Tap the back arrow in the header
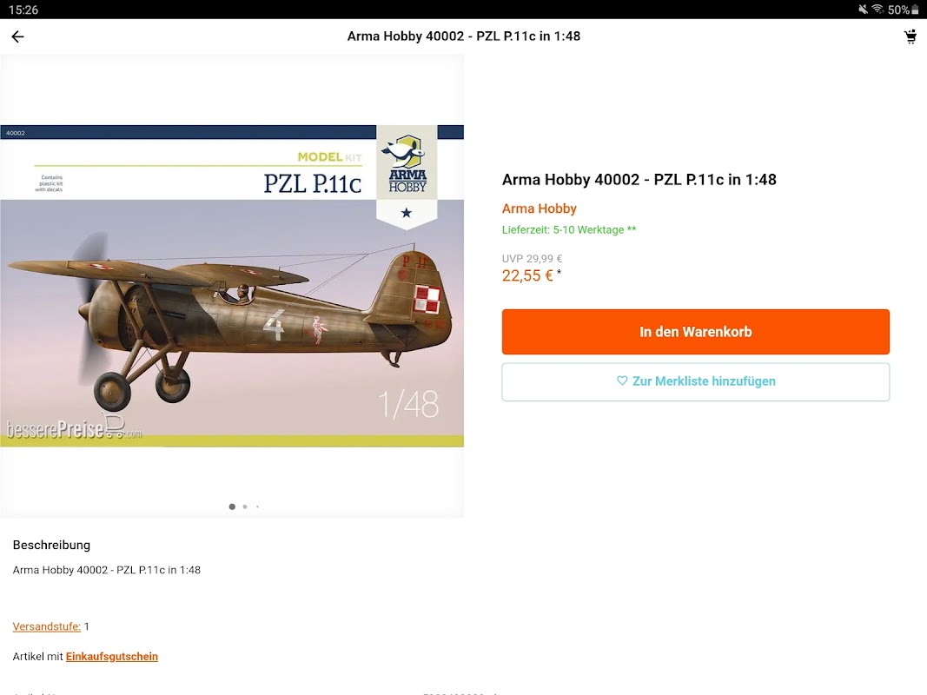927x695 pixels. tap(17, 36)
